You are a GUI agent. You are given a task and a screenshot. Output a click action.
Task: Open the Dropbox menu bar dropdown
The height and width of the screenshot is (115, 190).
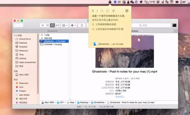[x=158, y=2]
